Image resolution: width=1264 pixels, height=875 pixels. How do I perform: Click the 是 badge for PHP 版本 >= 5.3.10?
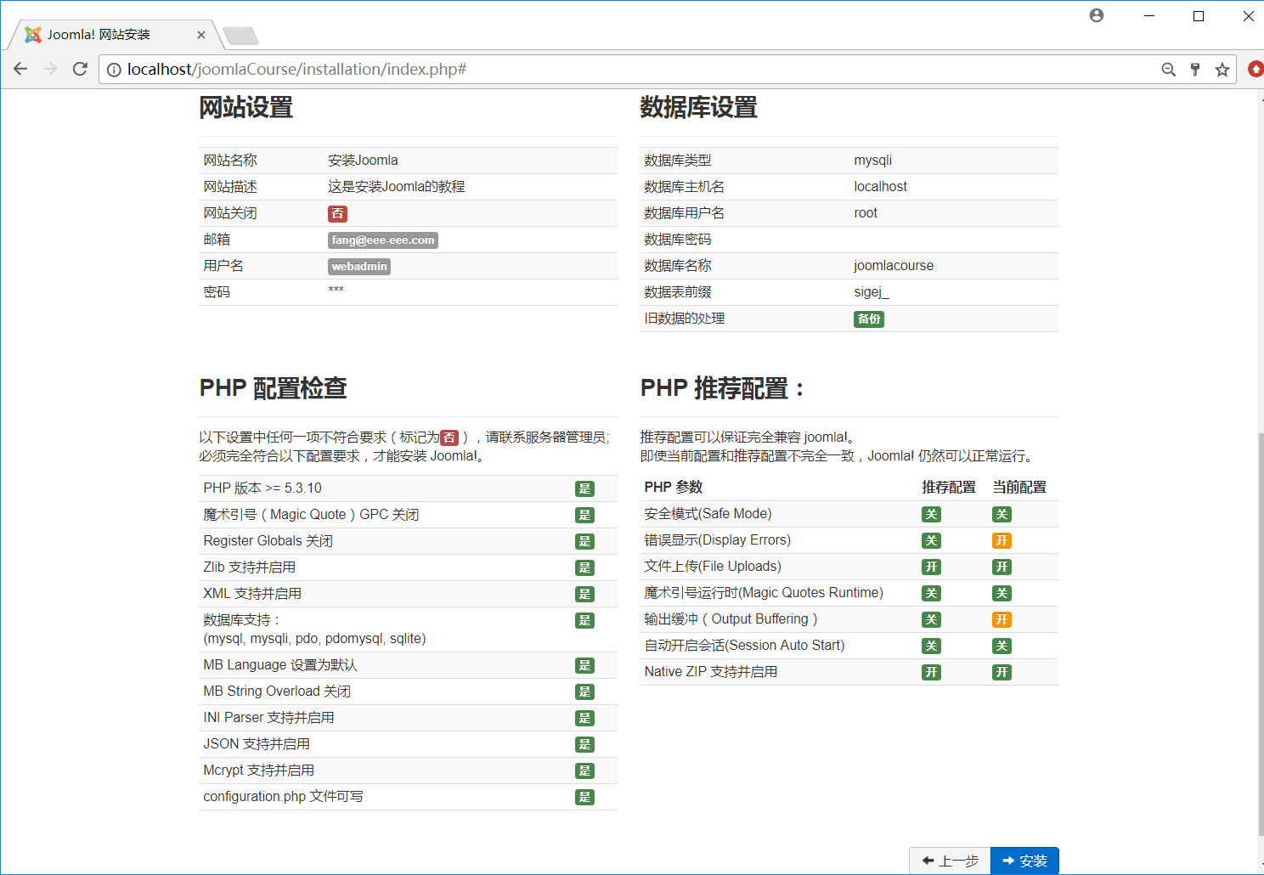[x=584, y=489]
